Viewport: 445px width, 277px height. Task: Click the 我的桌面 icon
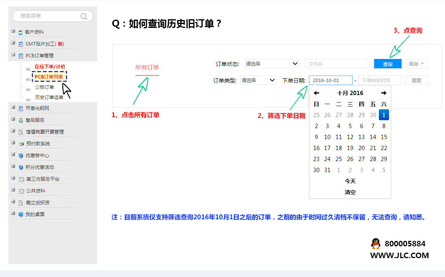tap(21, 215)
